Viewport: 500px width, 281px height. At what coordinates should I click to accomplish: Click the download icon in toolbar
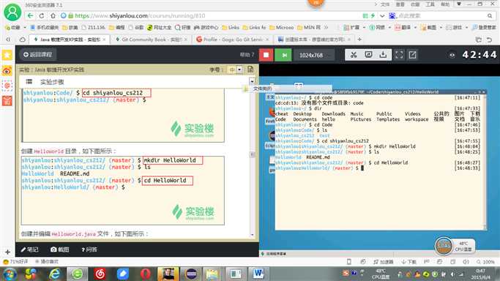[383, 55]
